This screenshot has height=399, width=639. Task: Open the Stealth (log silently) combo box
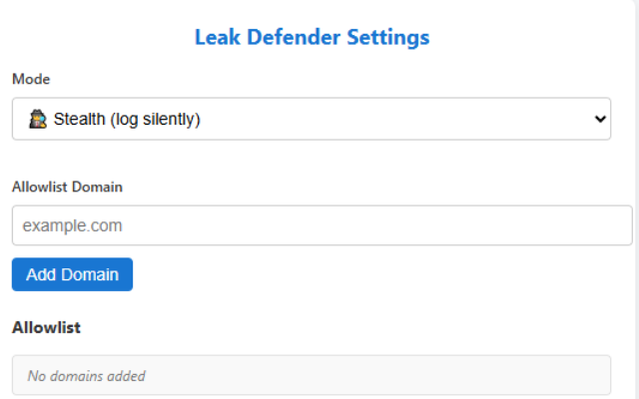[311, 119]
